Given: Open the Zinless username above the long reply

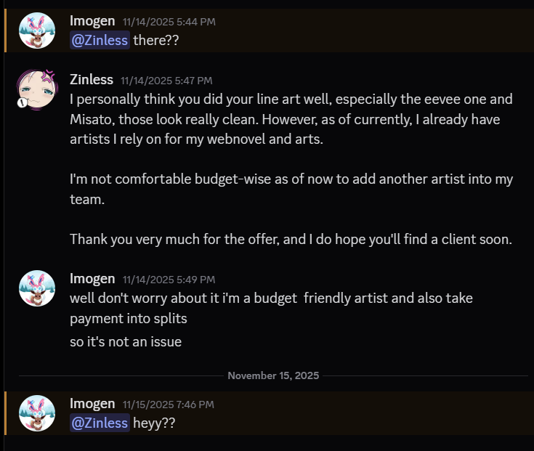Looking at the screenshot, I should 92,79.
